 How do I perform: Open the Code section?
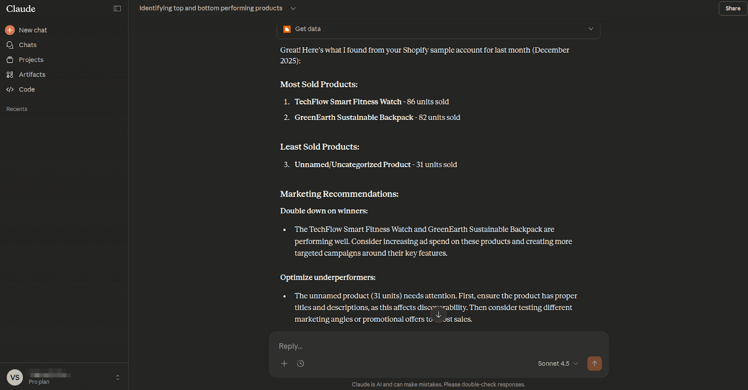27,90
